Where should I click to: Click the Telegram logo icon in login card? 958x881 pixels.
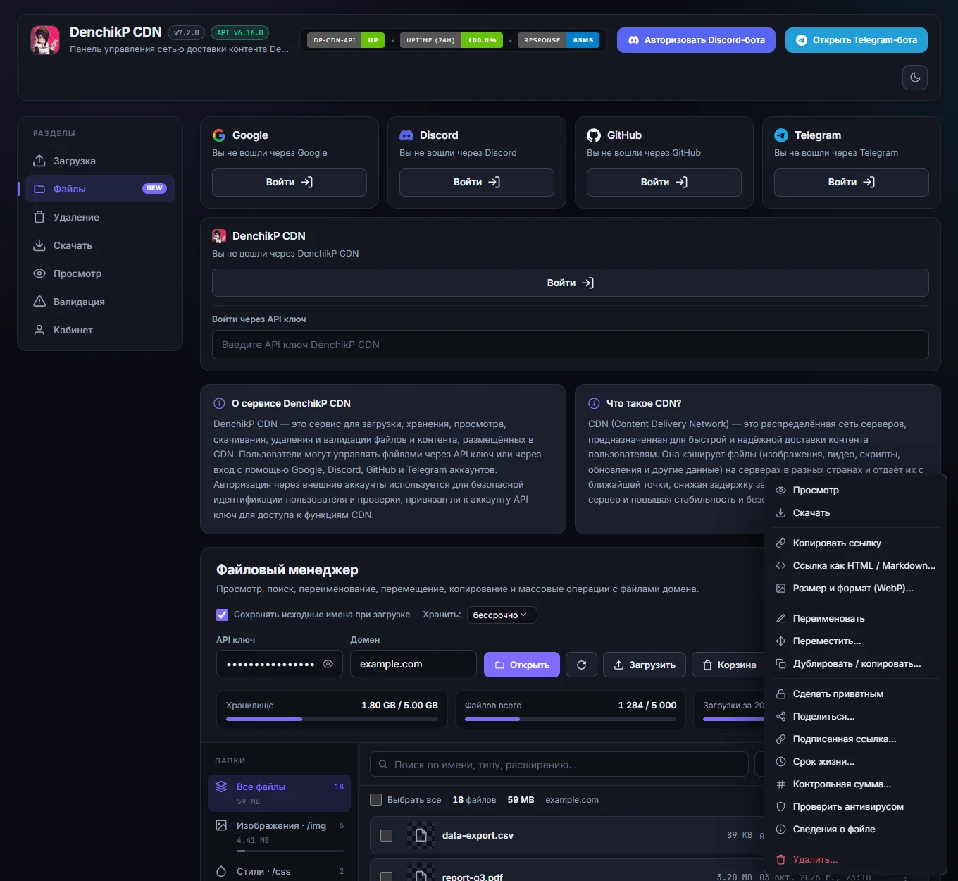point(781,135)
